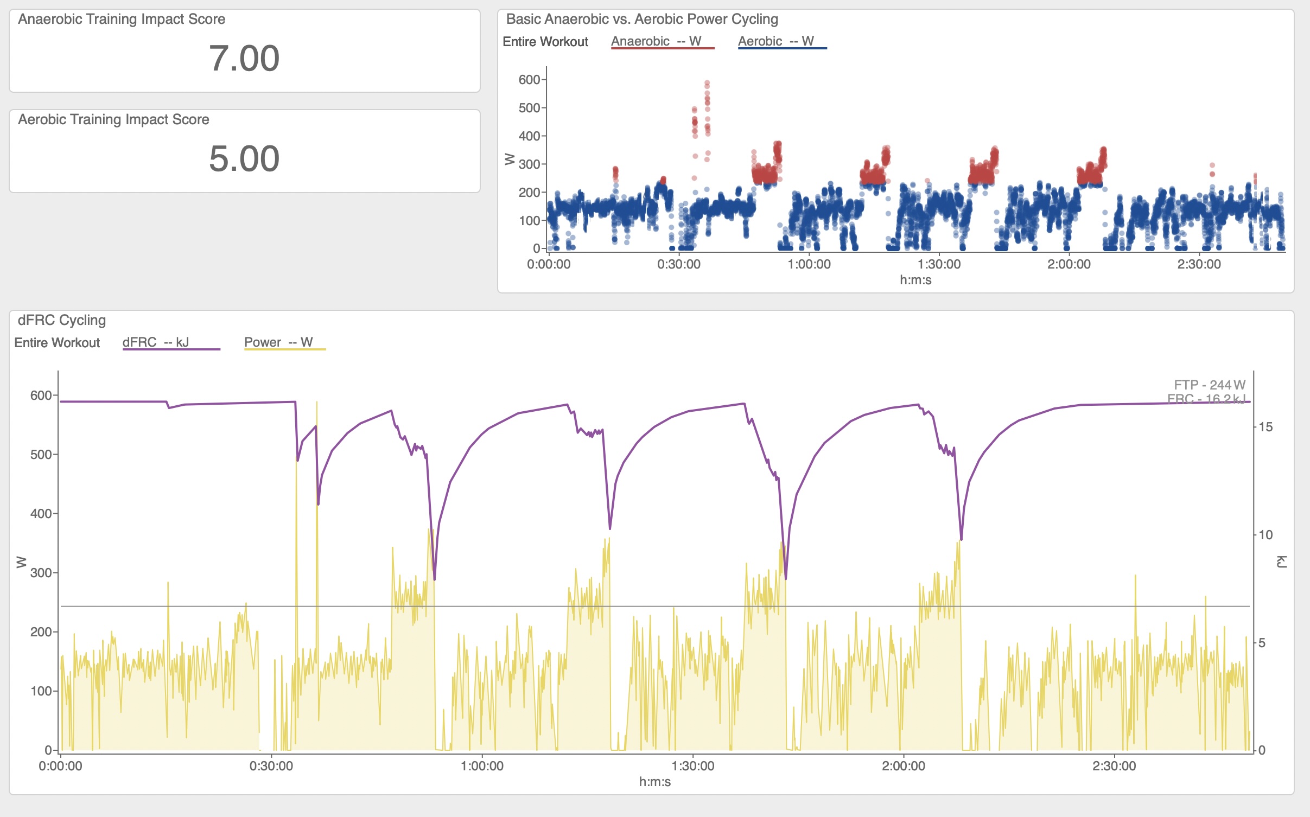Click h:m:s label below dFRC chart
This screenshot has width=1310, height=817.
click(x=654, y=782)
